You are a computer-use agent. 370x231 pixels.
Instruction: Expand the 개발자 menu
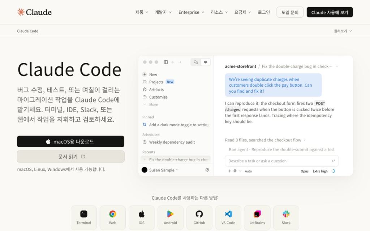[163, 12]
